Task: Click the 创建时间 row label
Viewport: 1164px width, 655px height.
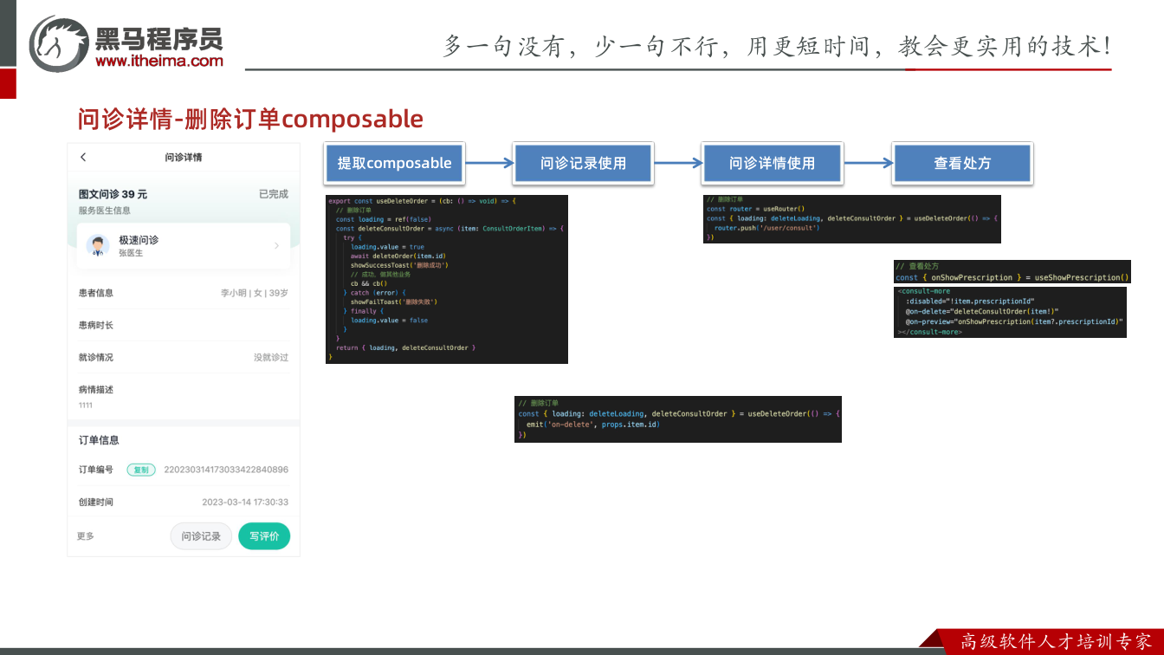Action: click(x=95, y=503)
